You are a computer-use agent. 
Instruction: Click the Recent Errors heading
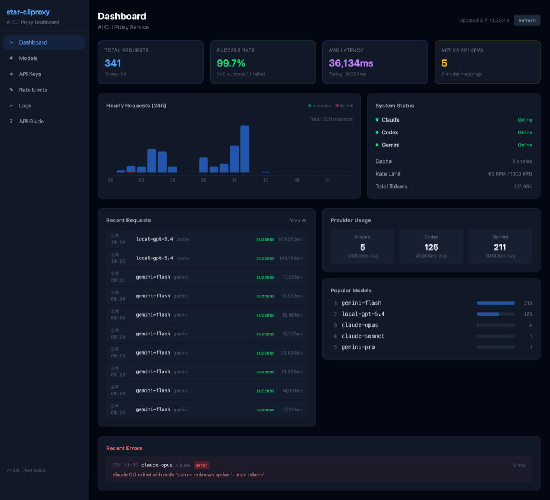pos(124,448)
